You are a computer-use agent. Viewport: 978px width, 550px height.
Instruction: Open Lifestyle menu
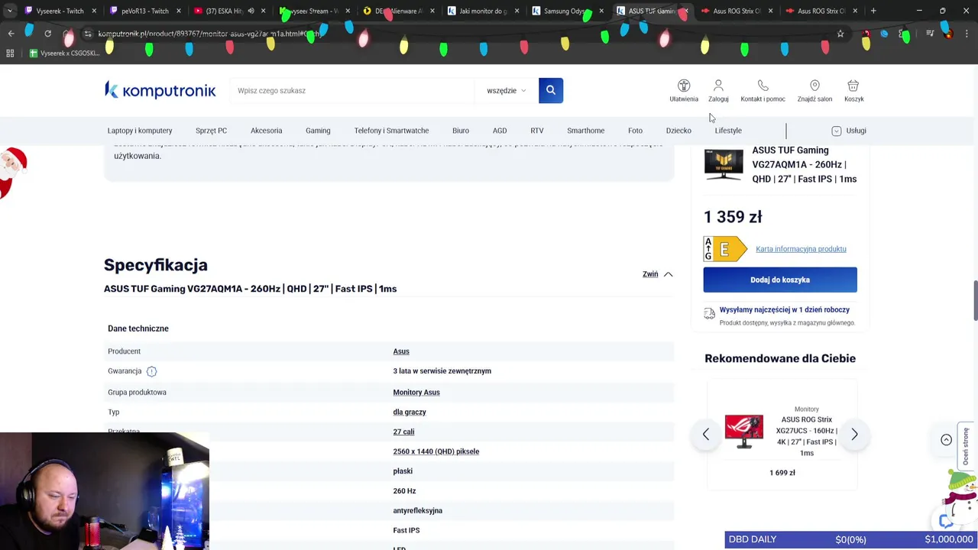point(728,131)
